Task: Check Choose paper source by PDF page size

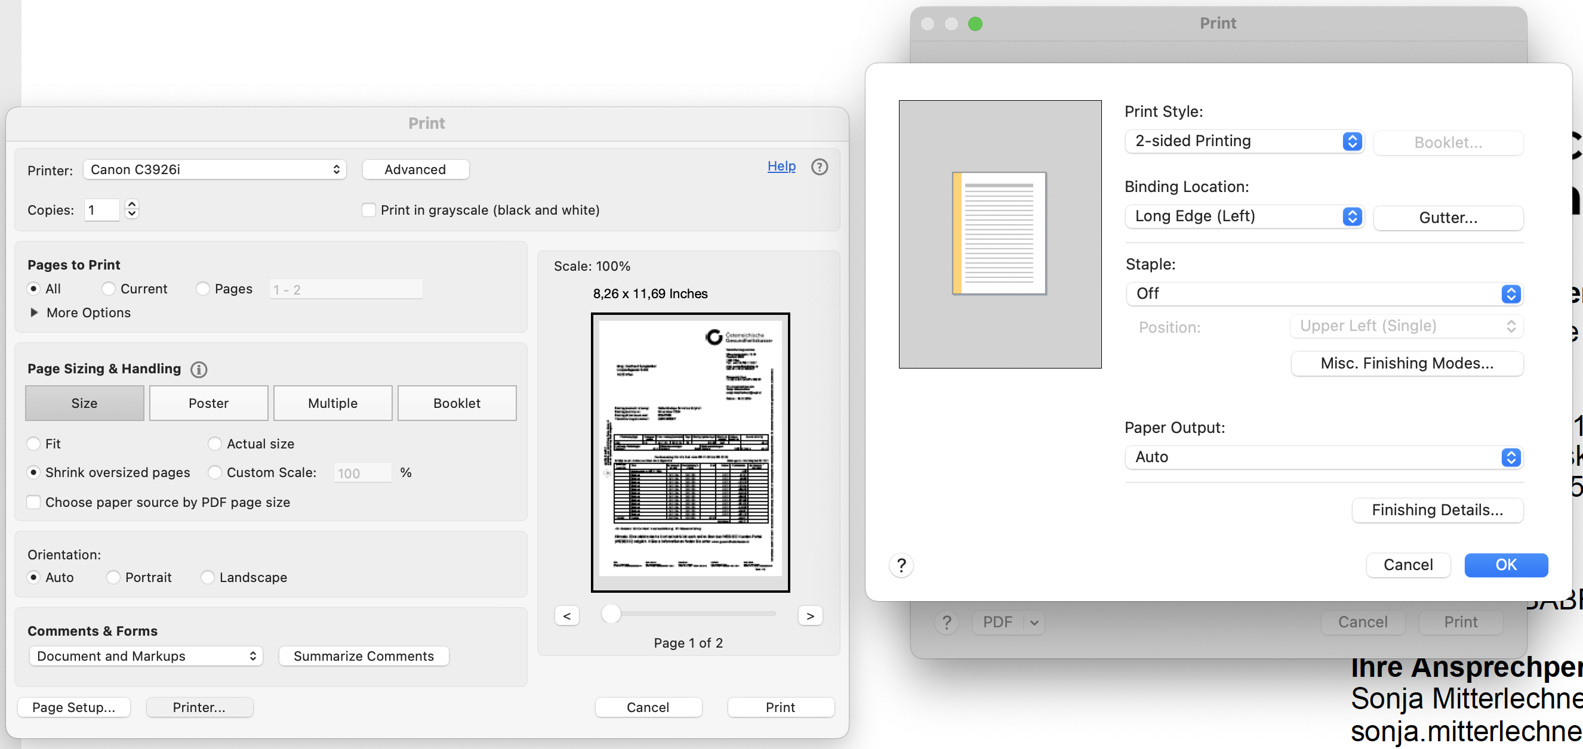Action: pyautogui.click(x=35, y=502)
